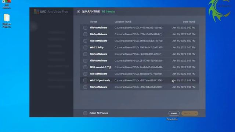Click the Location found column header

click(x=123, y=22)
